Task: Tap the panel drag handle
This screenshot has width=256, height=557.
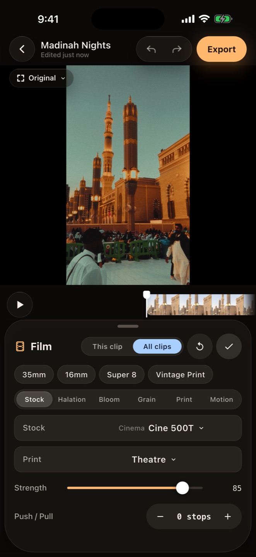Action: (128, 326)
